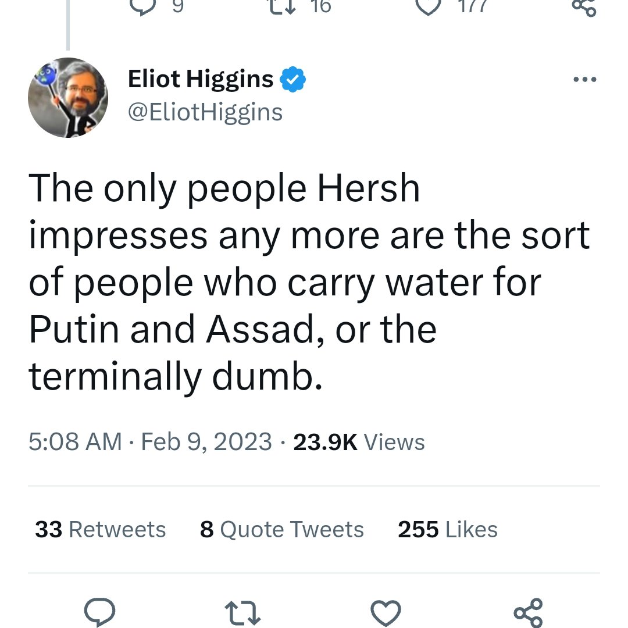Like the parent tweet via its heart icon
628x628 pixels.
(x=429, y=6)
